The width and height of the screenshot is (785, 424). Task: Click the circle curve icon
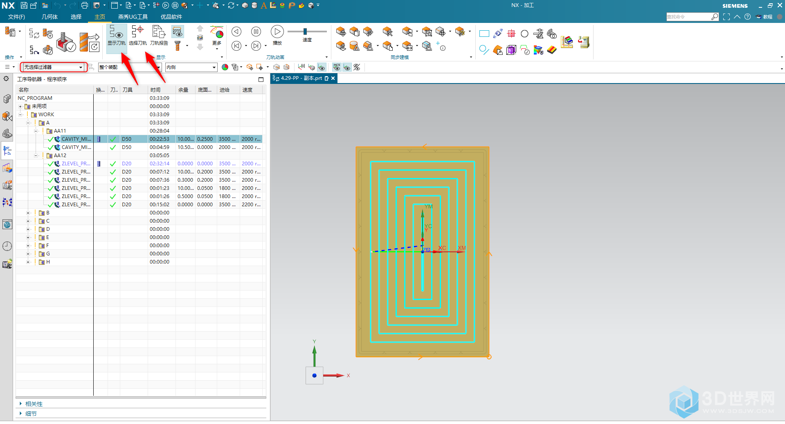pos(524,34)
